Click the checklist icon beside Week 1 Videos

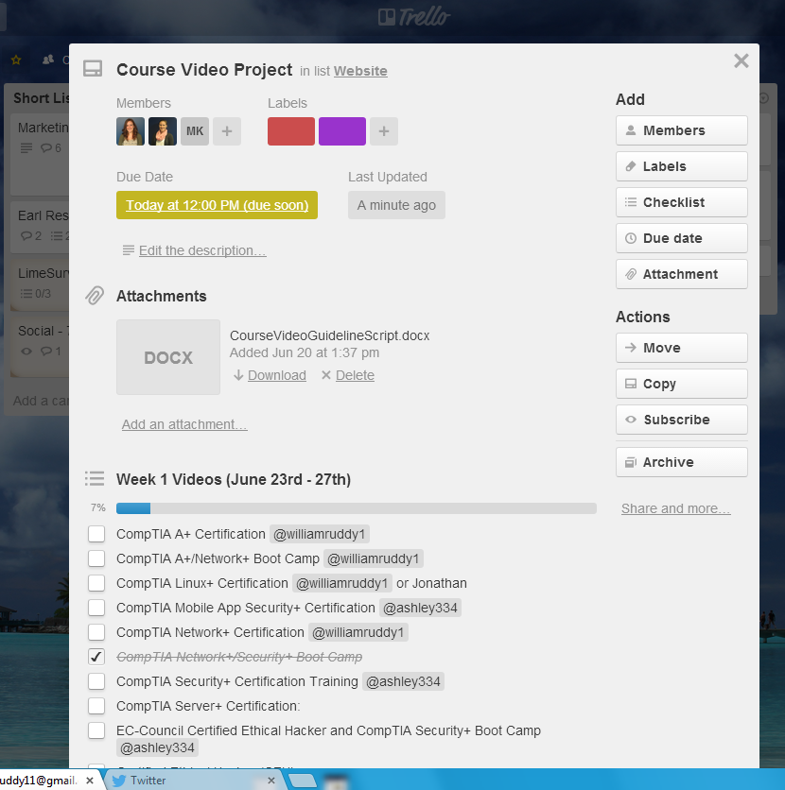click(x=95, y=479)
